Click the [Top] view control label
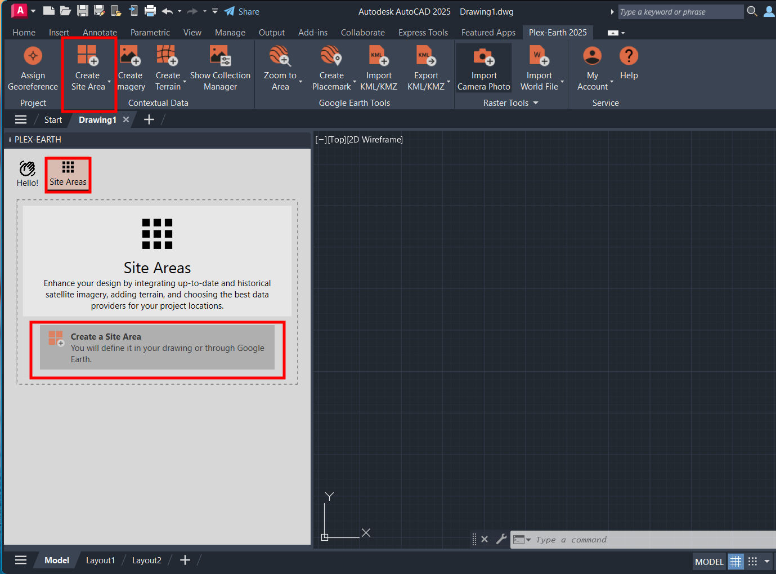This screenshot has height=574, width=776. [x=337, y=140]
